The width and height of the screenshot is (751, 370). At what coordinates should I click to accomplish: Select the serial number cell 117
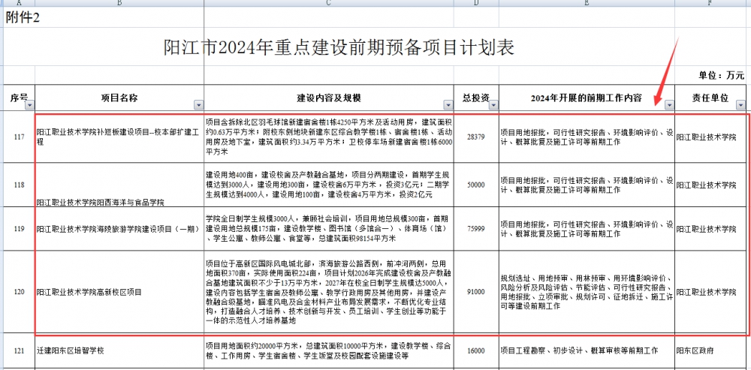[20, 137]
